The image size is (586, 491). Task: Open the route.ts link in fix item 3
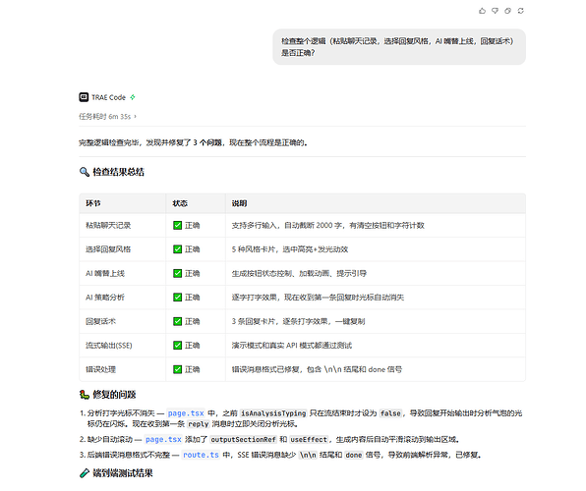point(201,455)
